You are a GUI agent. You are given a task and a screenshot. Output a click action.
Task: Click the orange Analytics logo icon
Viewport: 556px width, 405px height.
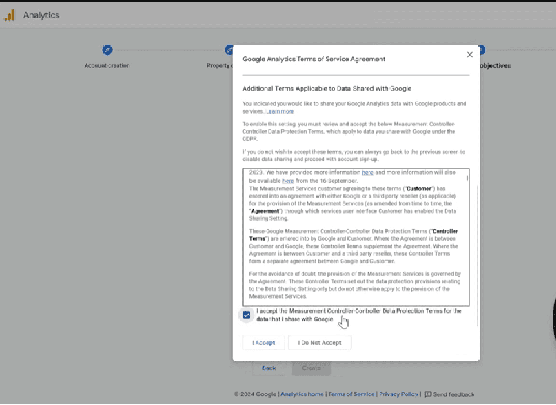9,16
